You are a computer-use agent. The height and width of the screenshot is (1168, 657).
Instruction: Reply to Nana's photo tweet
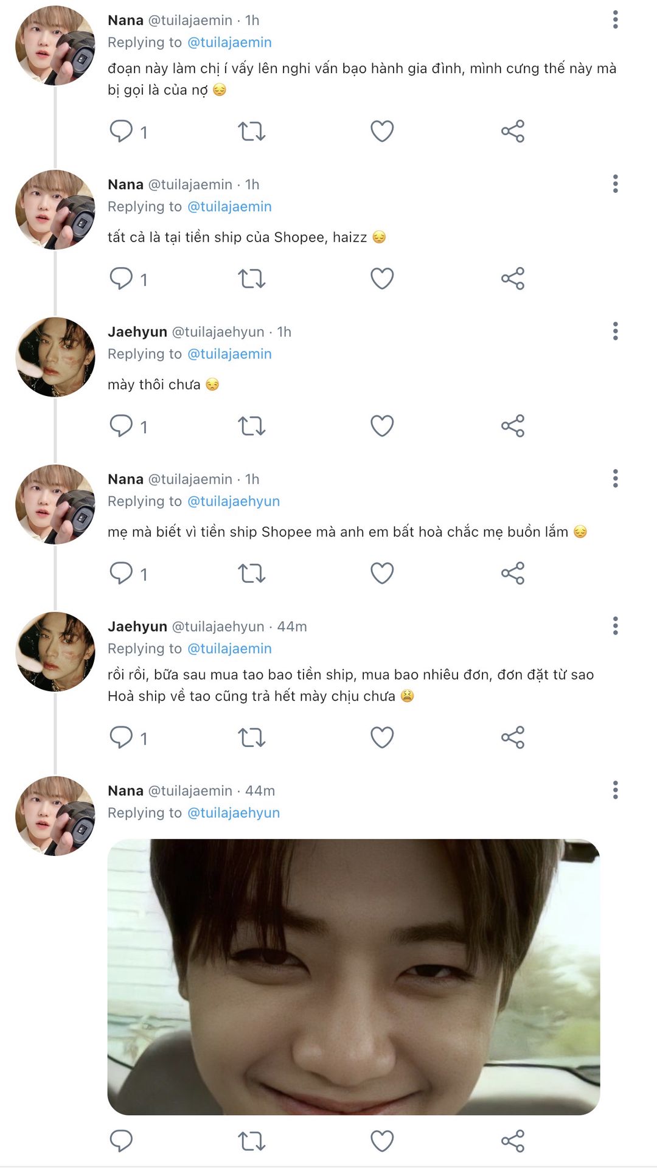coord(121,1141)
